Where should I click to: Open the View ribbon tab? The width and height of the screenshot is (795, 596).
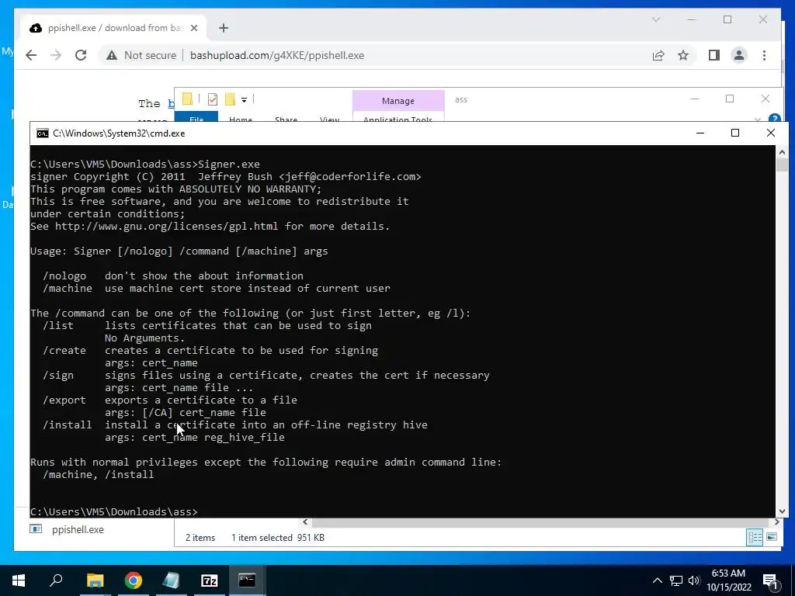pos(329,119)
